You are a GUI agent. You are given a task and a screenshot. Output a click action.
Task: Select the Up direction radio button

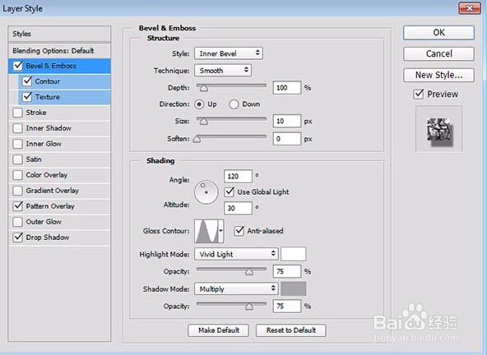[x=199, y=104]
